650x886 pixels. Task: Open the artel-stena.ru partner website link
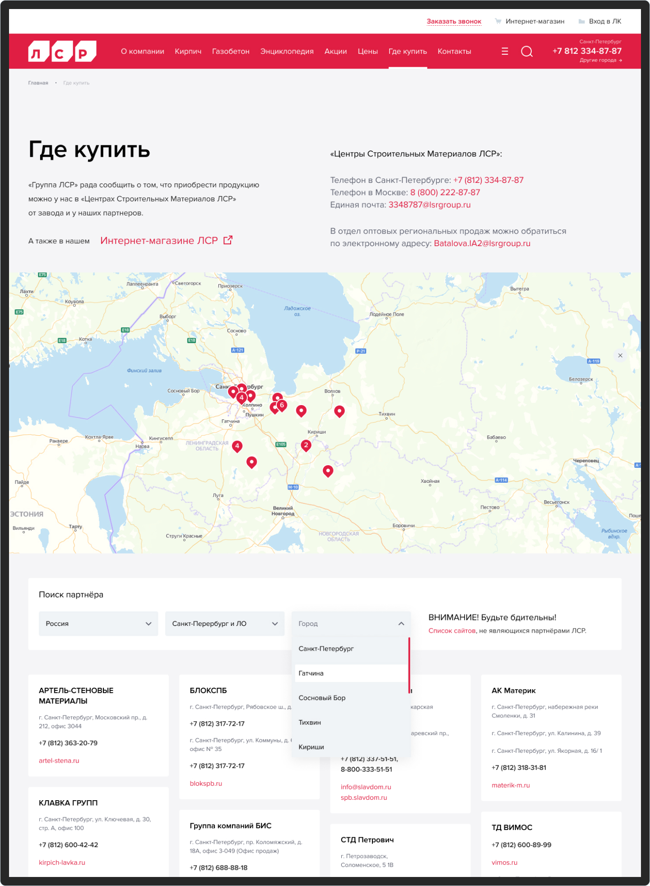(59, 760)
